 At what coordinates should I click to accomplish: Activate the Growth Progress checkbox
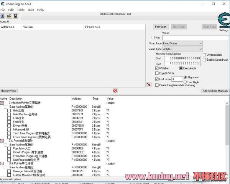coord(9,152)
